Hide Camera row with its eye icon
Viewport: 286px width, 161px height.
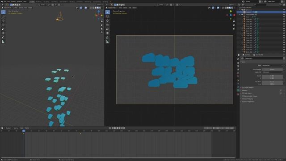pos(284,12)
